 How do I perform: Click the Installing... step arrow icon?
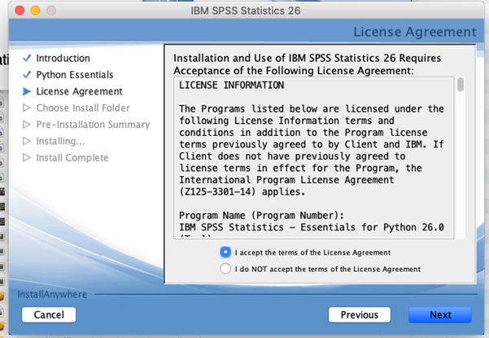27,141
